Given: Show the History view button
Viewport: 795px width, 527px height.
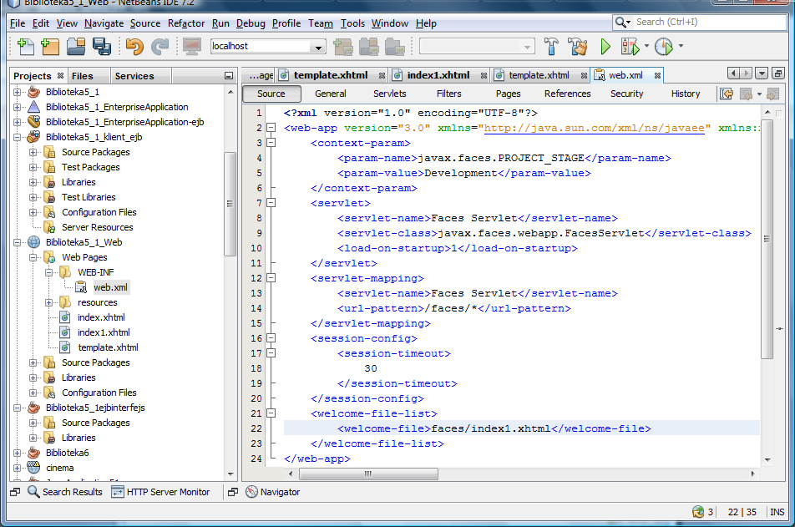Looking at the screenshot, I should pyautogui.click(x=686, y=94).
